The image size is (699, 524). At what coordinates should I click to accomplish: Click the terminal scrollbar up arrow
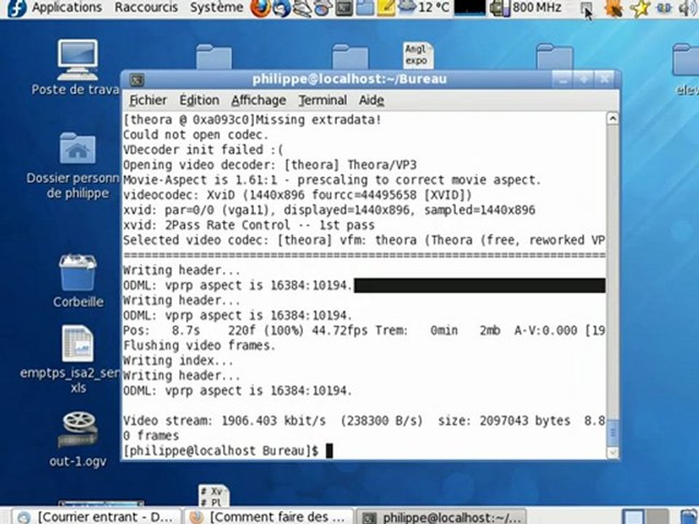tap(612, 119)
